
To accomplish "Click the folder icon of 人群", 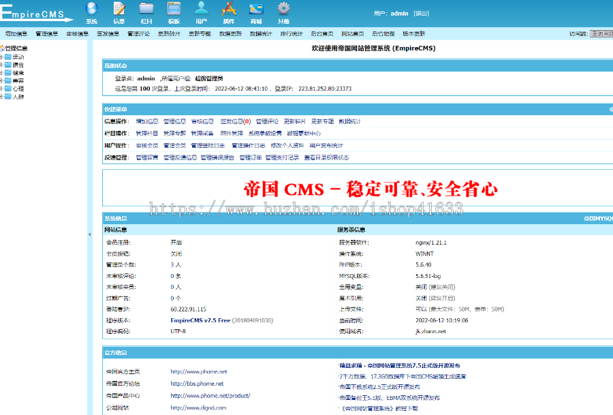I will click(x=7, y=97).
